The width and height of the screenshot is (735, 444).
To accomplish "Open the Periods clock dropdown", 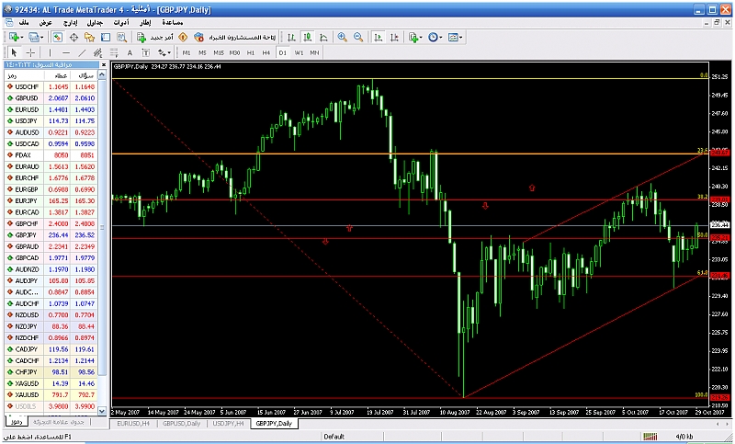I will click(x=435, y=37).
